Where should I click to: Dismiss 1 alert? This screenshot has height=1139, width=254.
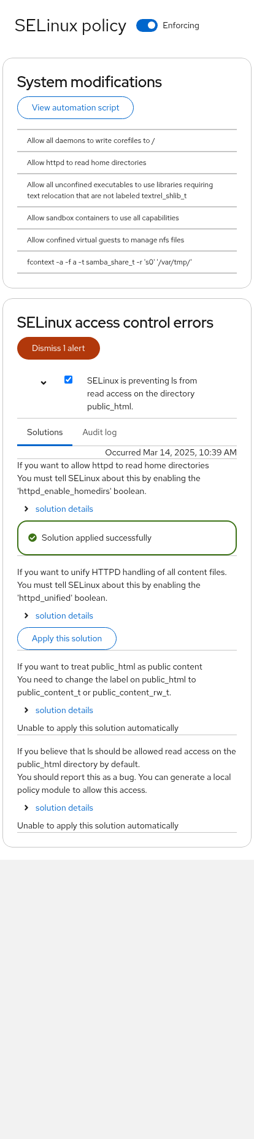pos(58,348)
